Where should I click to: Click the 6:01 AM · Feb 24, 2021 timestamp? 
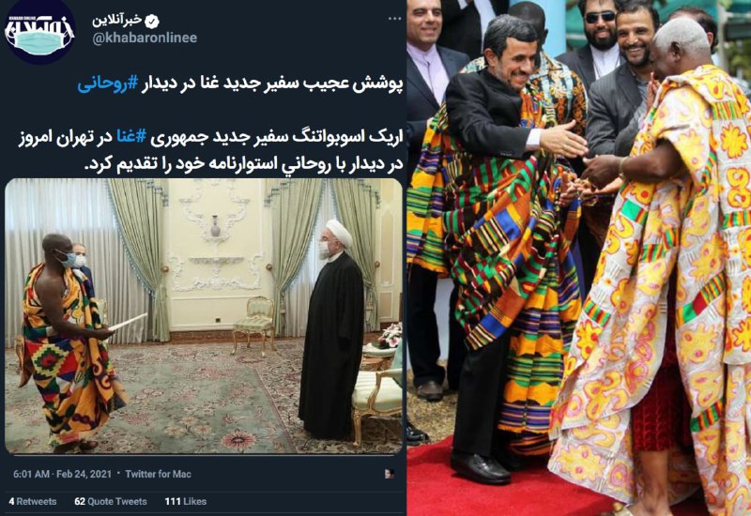(62, 475)
